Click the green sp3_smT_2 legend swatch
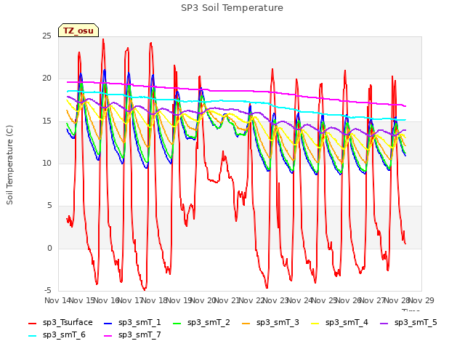The image size is (465, 349). pos(177,323)
